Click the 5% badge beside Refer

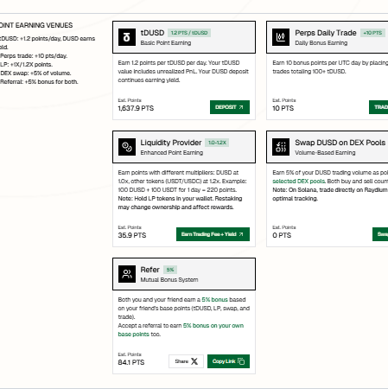(170, 270)
